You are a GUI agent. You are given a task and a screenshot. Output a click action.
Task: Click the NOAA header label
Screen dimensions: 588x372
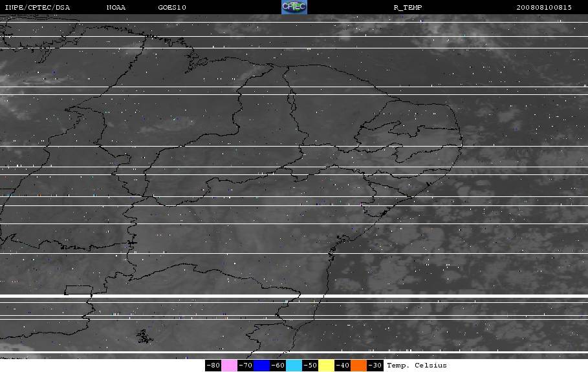click(x=116, y=8)
